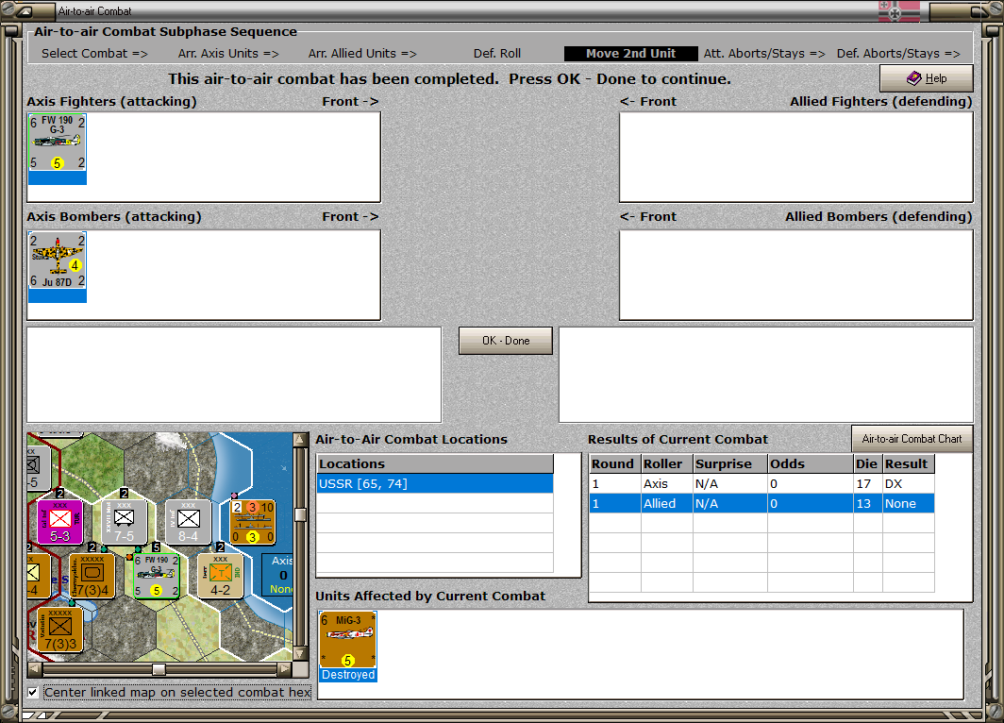Click the Arr. Allied Units subphase step
1004x723 pixels.
click(362, 54)
